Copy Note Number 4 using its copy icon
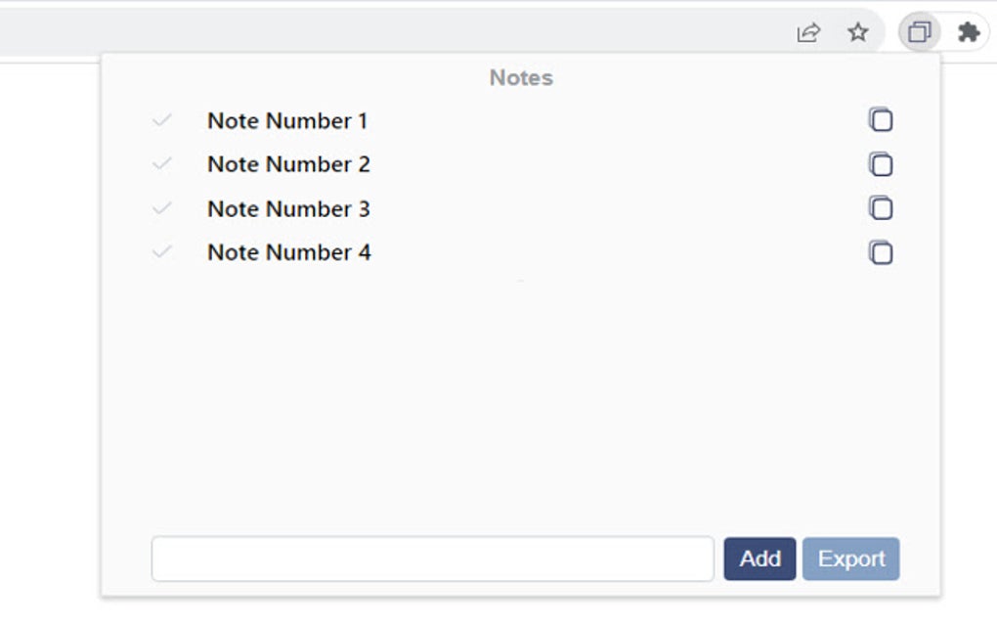Screen dimensions: 997x624 tap(881, 253)
